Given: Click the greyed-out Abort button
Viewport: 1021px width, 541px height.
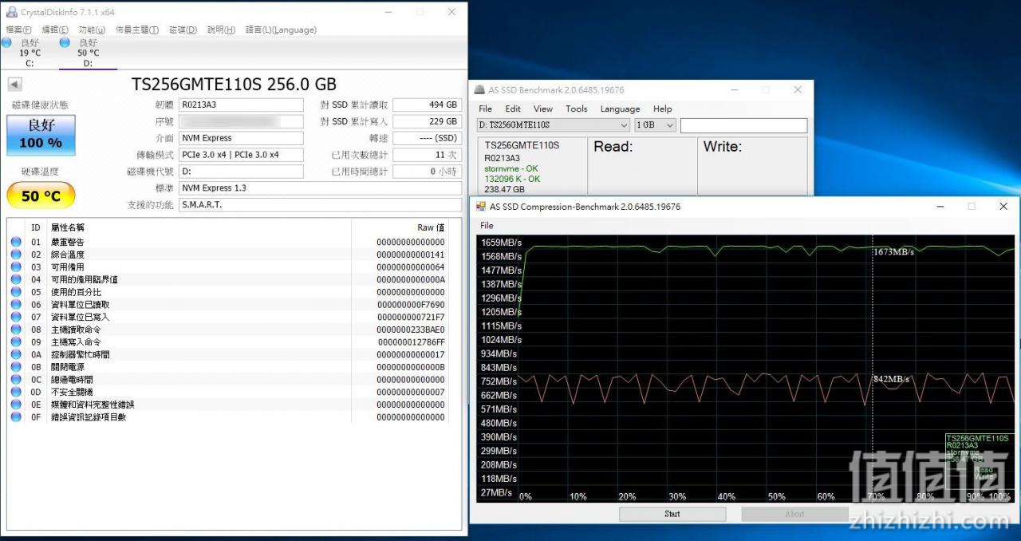Looking at the screenshot, I should click(794, 514).
